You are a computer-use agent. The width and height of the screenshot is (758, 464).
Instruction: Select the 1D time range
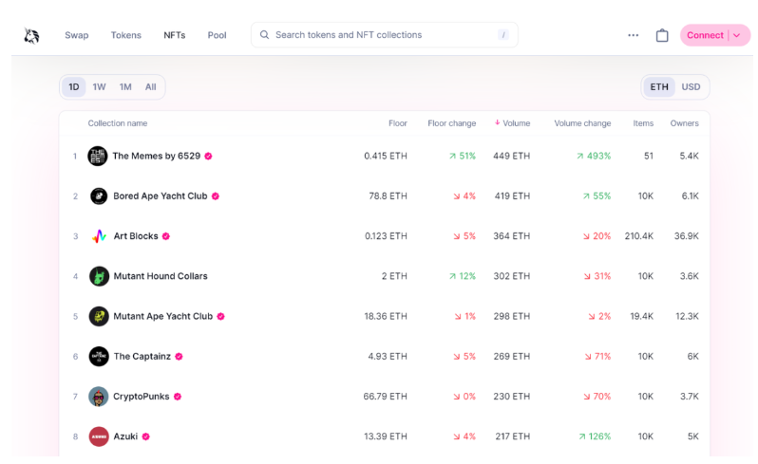tap(73, 87)
